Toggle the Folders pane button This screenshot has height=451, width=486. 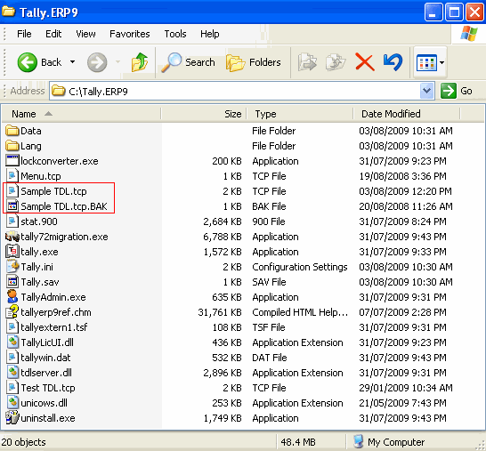[253, 62]
